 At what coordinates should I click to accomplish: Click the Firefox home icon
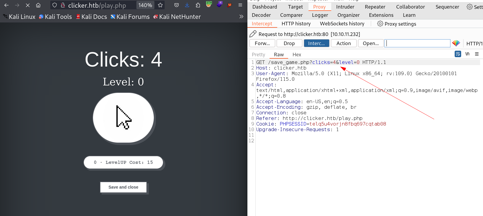coord(38,5)
